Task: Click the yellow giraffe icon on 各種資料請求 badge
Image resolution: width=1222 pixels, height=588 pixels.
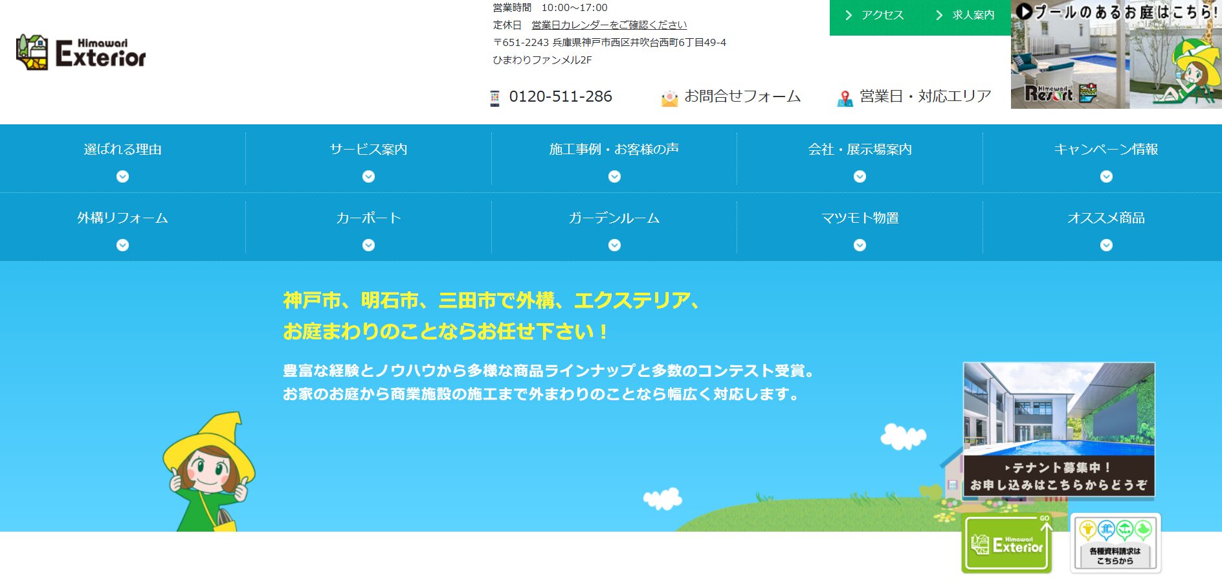Action: (1087, 528)
